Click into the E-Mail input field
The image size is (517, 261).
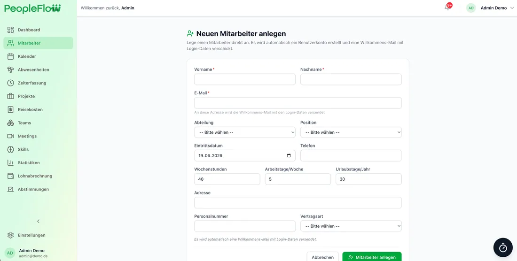[298, 103]
